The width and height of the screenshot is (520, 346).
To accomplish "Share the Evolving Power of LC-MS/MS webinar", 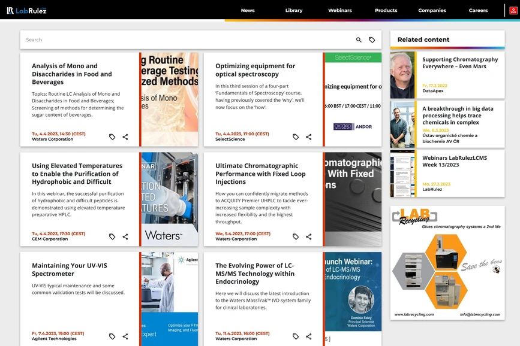I will [309, 336].
